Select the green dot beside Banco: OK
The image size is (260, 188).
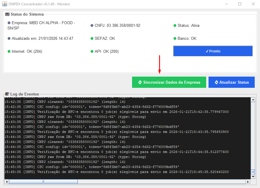[175, 39]
